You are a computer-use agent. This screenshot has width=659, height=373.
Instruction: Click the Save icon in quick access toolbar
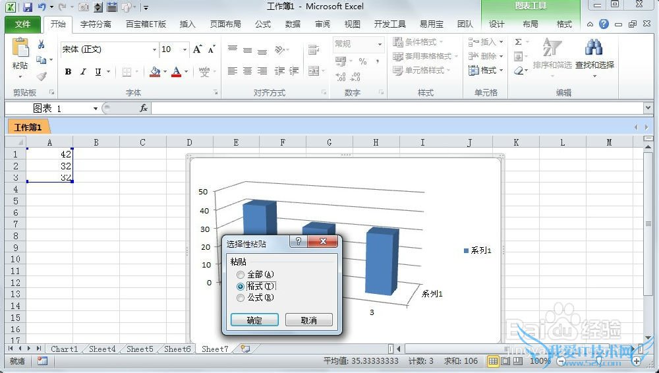point(27,7)
